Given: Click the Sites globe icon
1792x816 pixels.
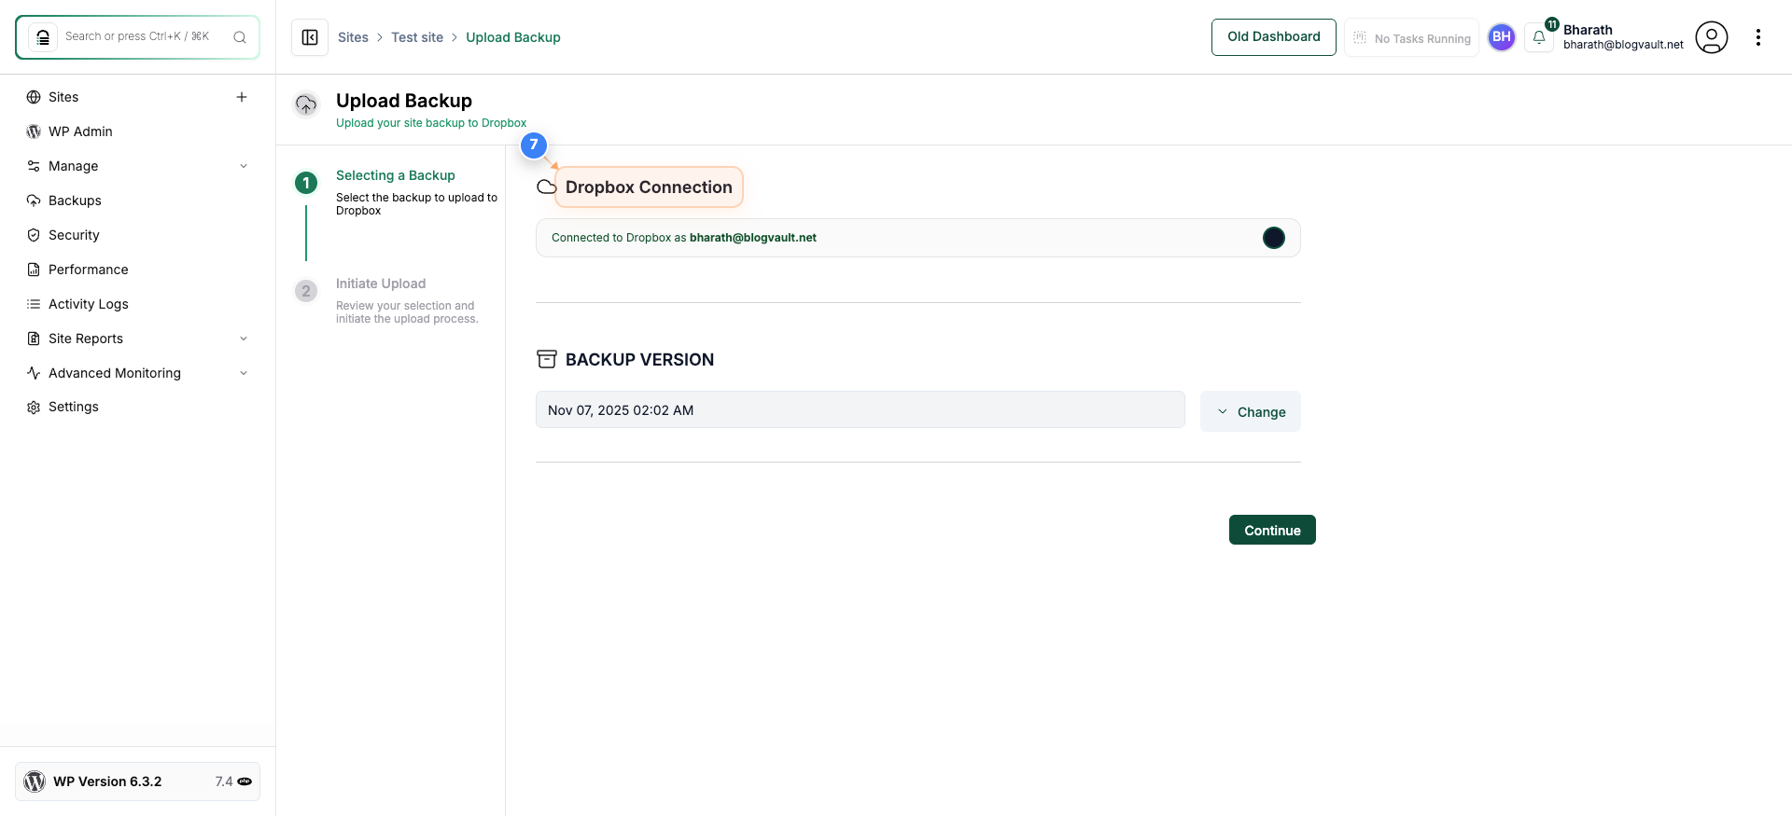Looking at the screenshot, I should click(x=34, y=97).
